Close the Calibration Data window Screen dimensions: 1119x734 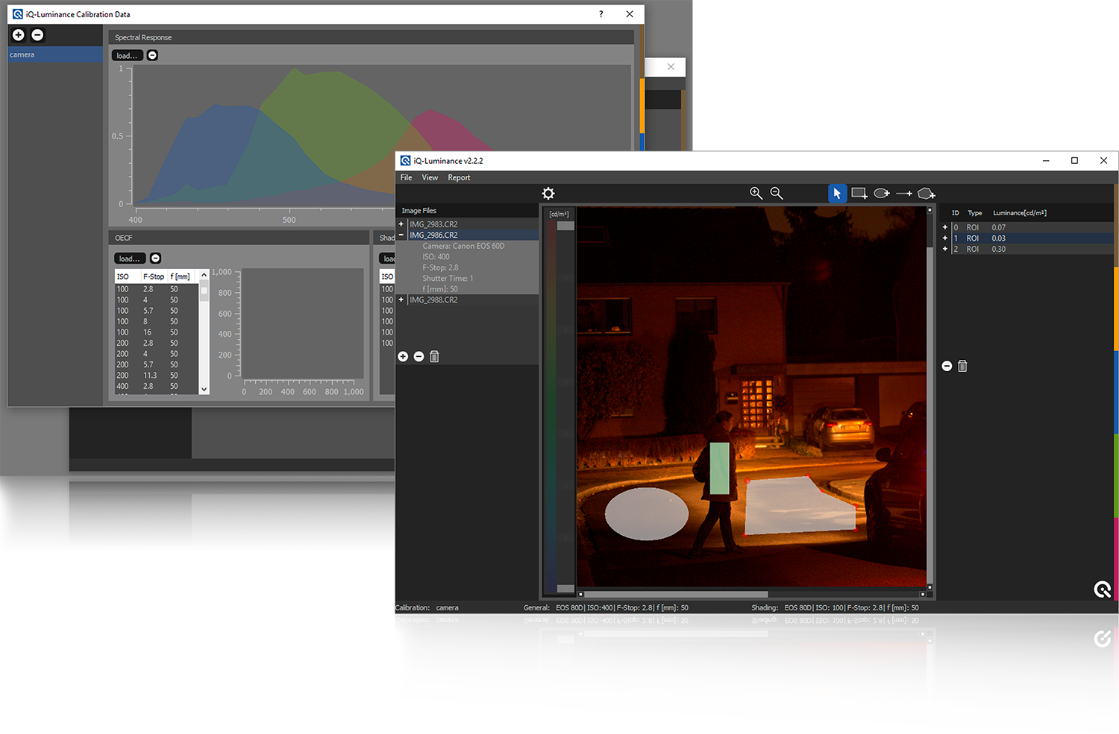tap(630, 14)
